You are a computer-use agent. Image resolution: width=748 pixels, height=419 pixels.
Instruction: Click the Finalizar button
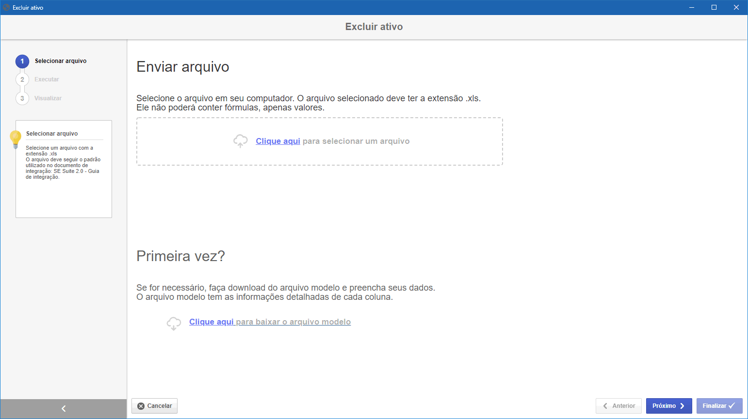[x=719, y=406]
